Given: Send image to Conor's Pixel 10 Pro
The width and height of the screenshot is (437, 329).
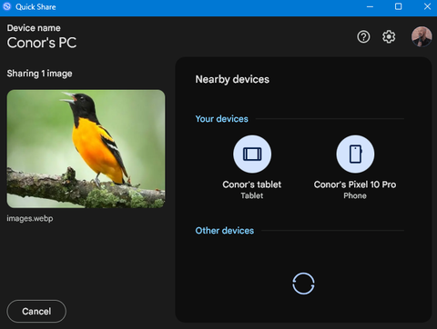Looking at the screenshot, I should click(x=355, y=155).
